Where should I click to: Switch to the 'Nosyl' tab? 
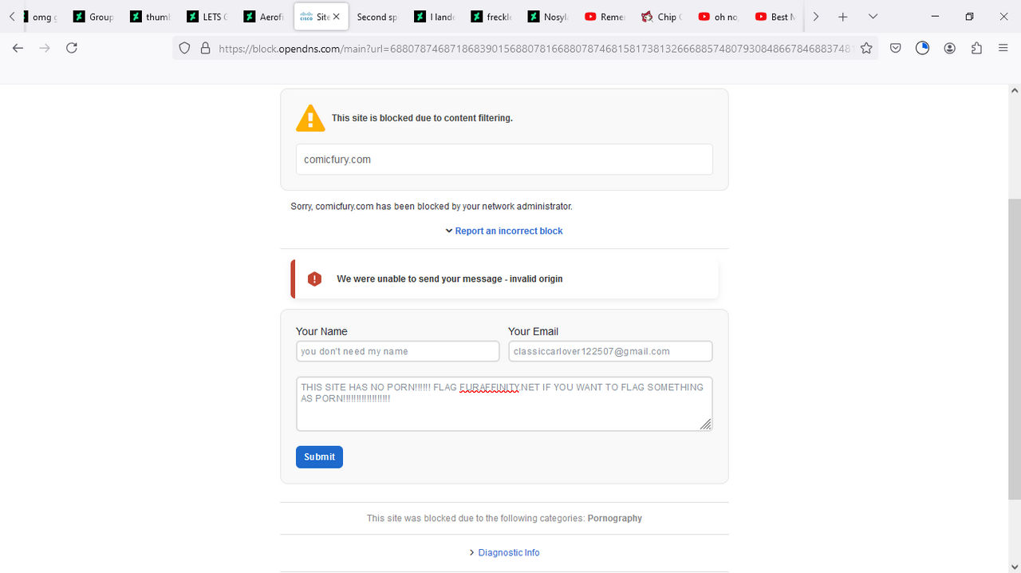(x=548, y=17)
